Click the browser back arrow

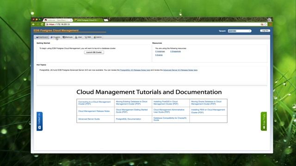click(33, 24)
